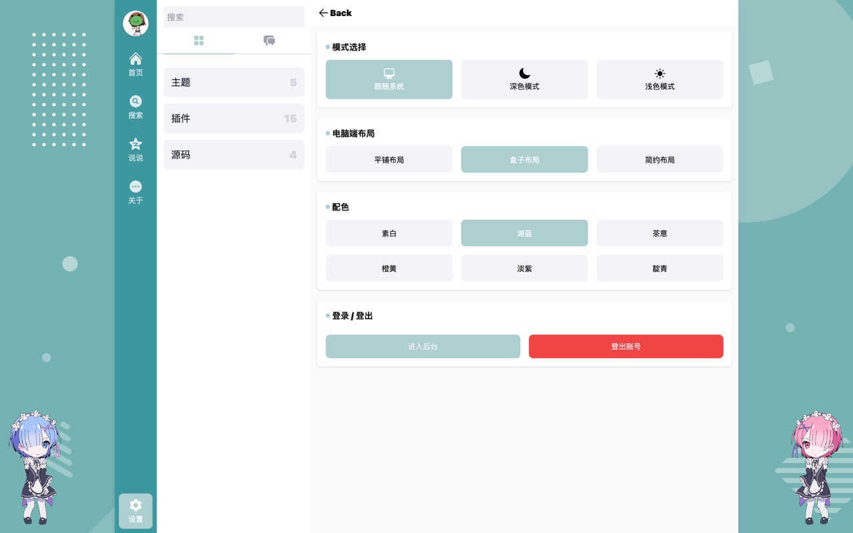
Task: Choose the 淡紫 color scheme
Action: (x=524, y=268)
